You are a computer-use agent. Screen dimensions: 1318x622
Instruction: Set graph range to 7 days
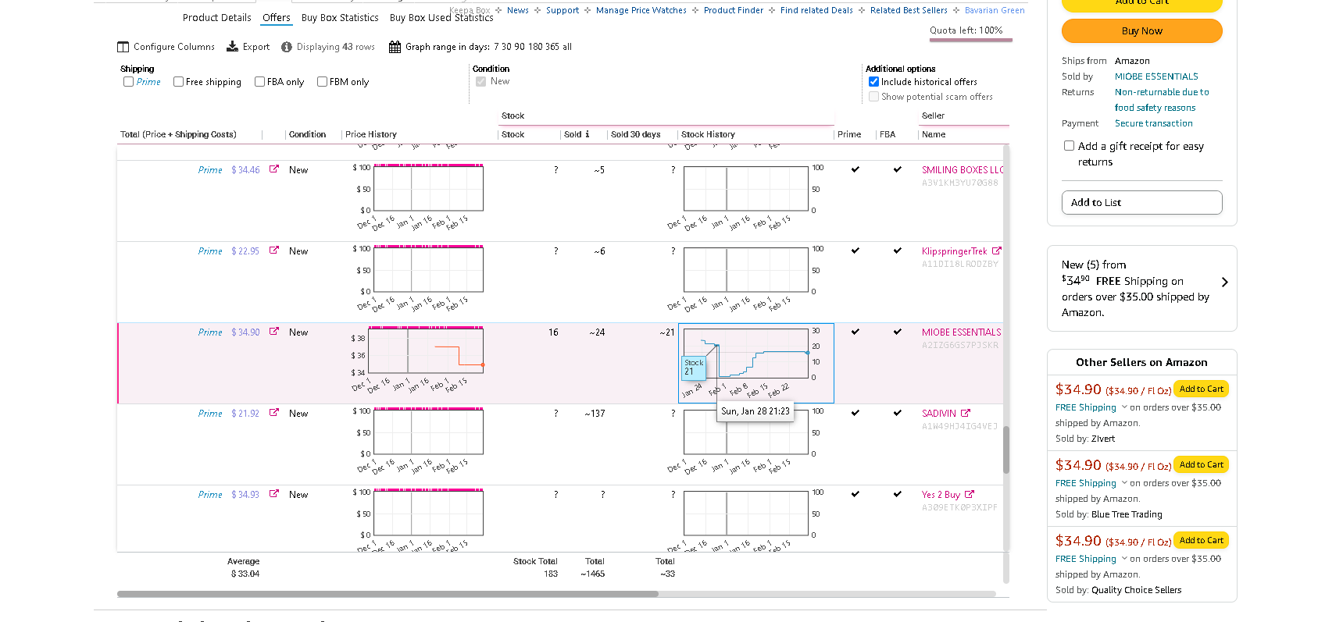click(496, 47)
